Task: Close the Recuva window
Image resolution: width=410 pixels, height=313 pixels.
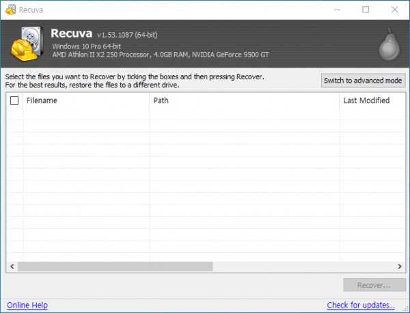Action: coord(394,10)
